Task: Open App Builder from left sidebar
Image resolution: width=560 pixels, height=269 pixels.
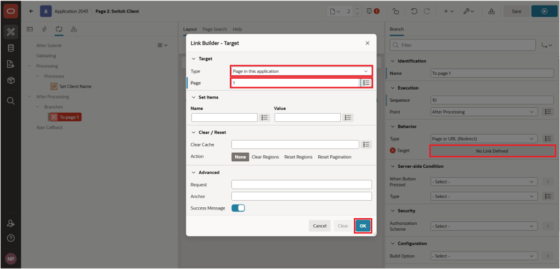Action: tap(10, 32)
